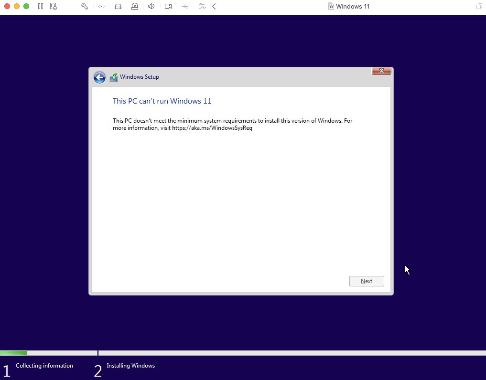Screen dimensions: 486x380
Task: Close the VM window with red button
Action: coord(7,6)
